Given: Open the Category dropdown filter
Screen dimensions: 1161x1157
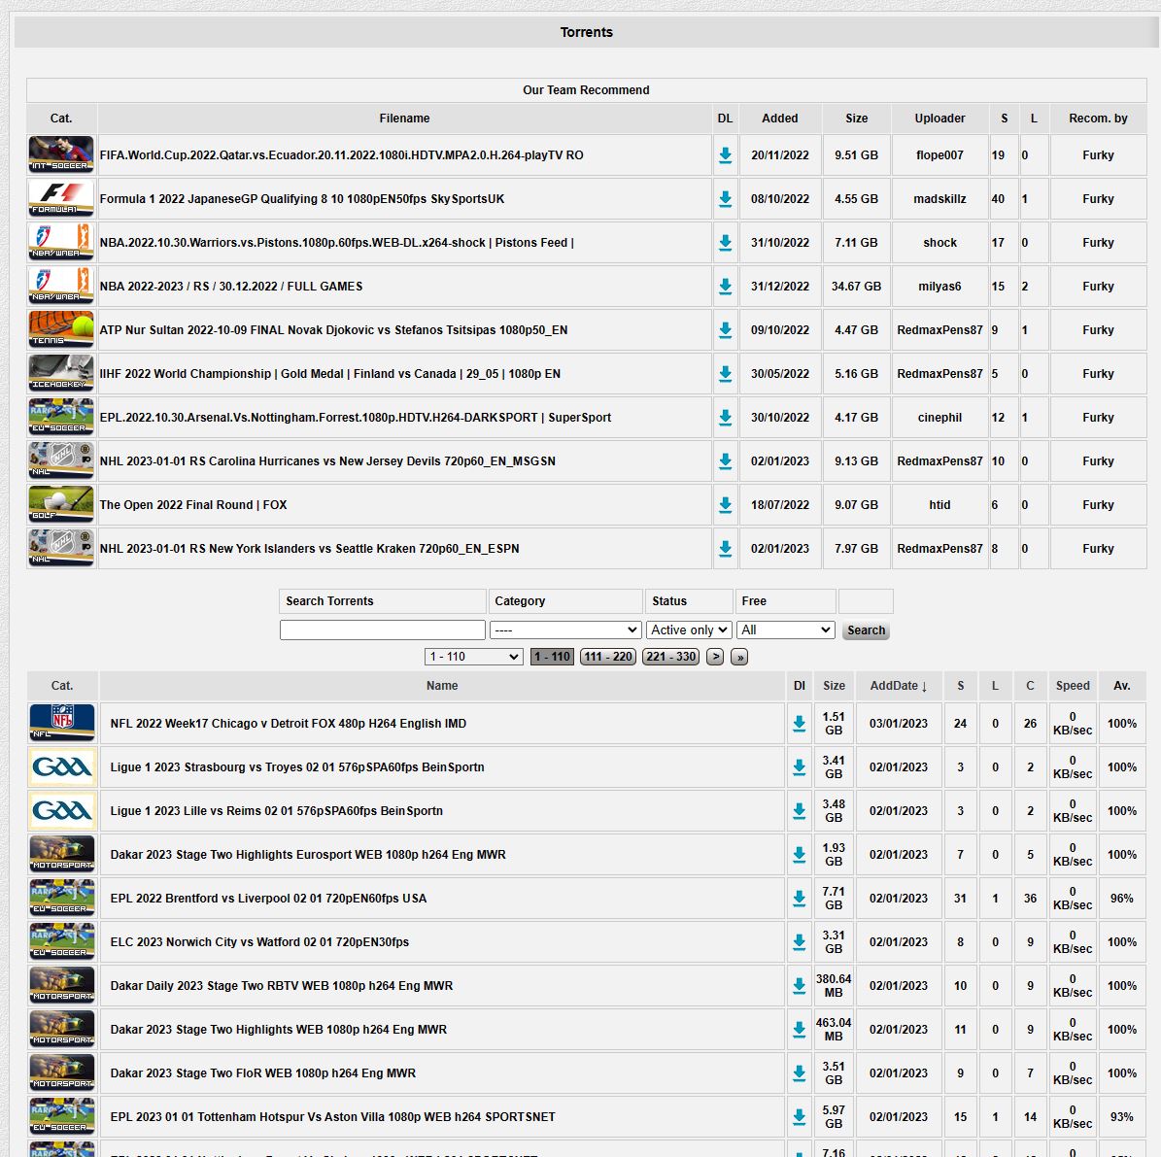Looking at the screenshot, I should [564, 630].
